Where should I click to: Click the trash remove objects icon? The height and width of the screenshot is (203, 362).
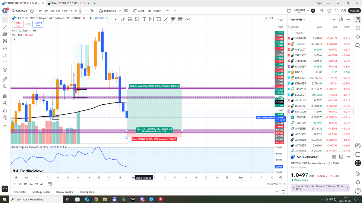coord(5,127)
